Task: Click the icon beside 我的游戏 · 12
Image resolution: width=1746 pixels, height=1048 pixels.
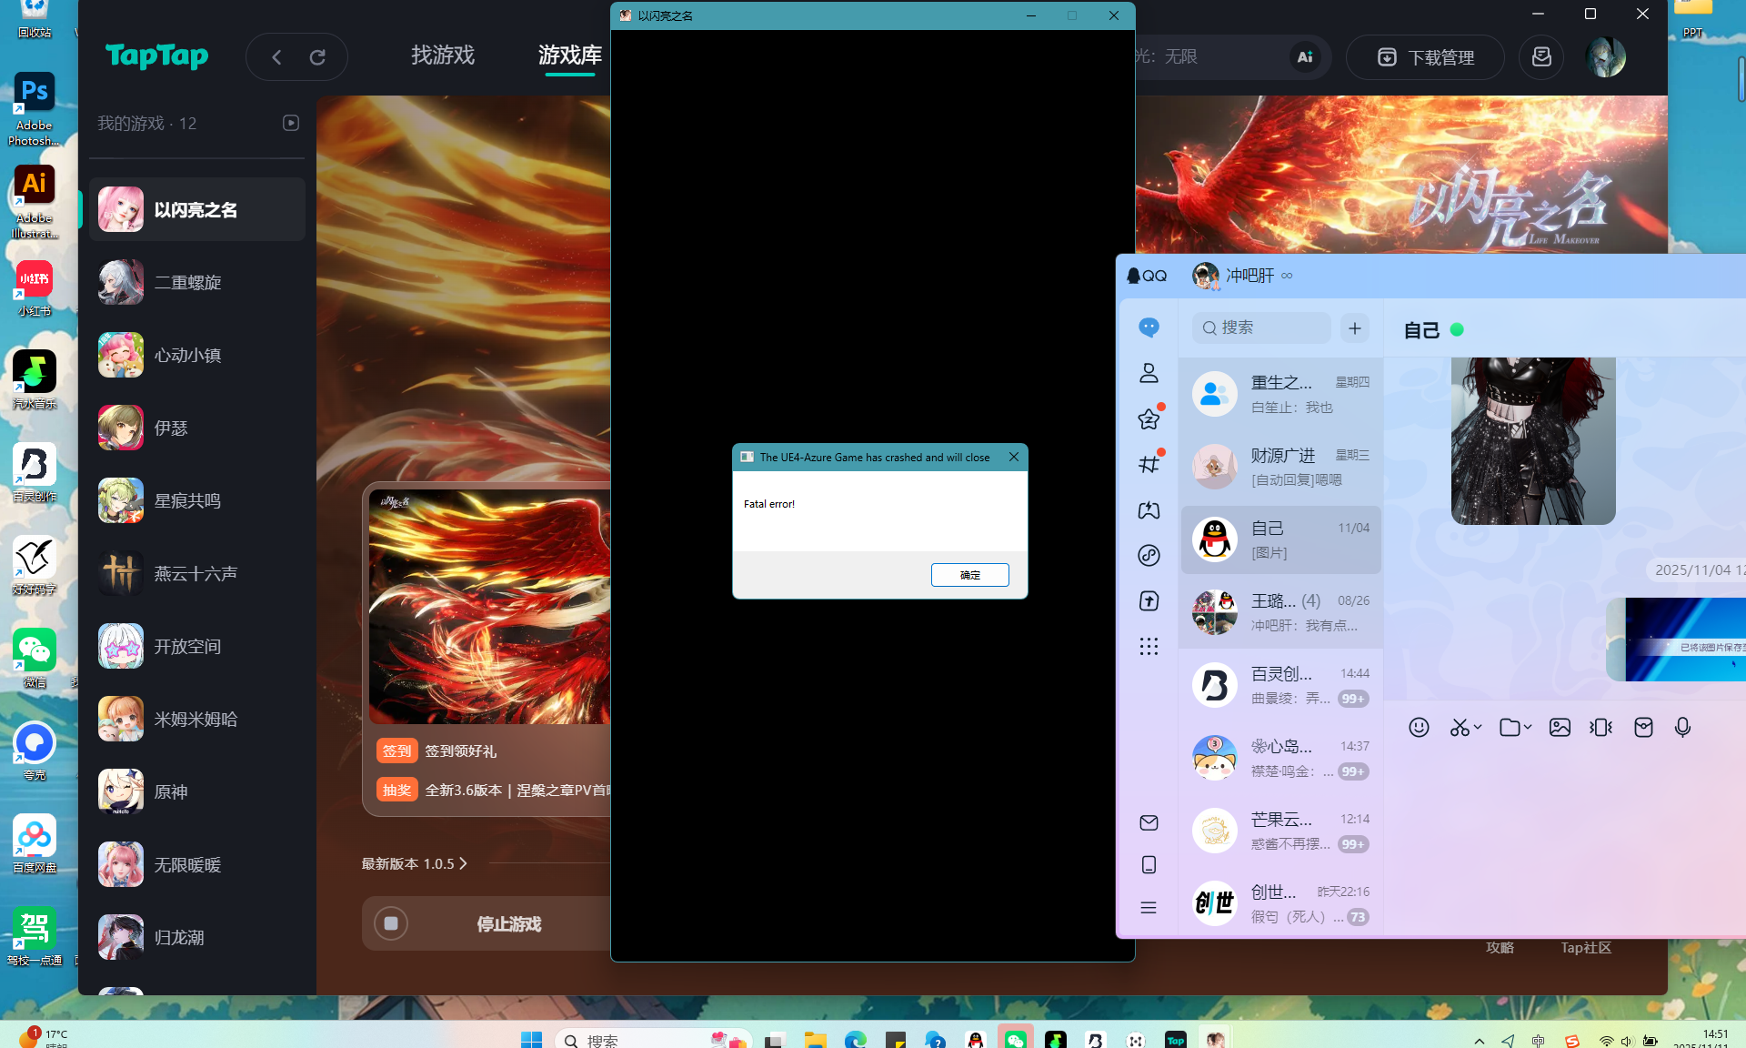Action: [x=291, y=123]
